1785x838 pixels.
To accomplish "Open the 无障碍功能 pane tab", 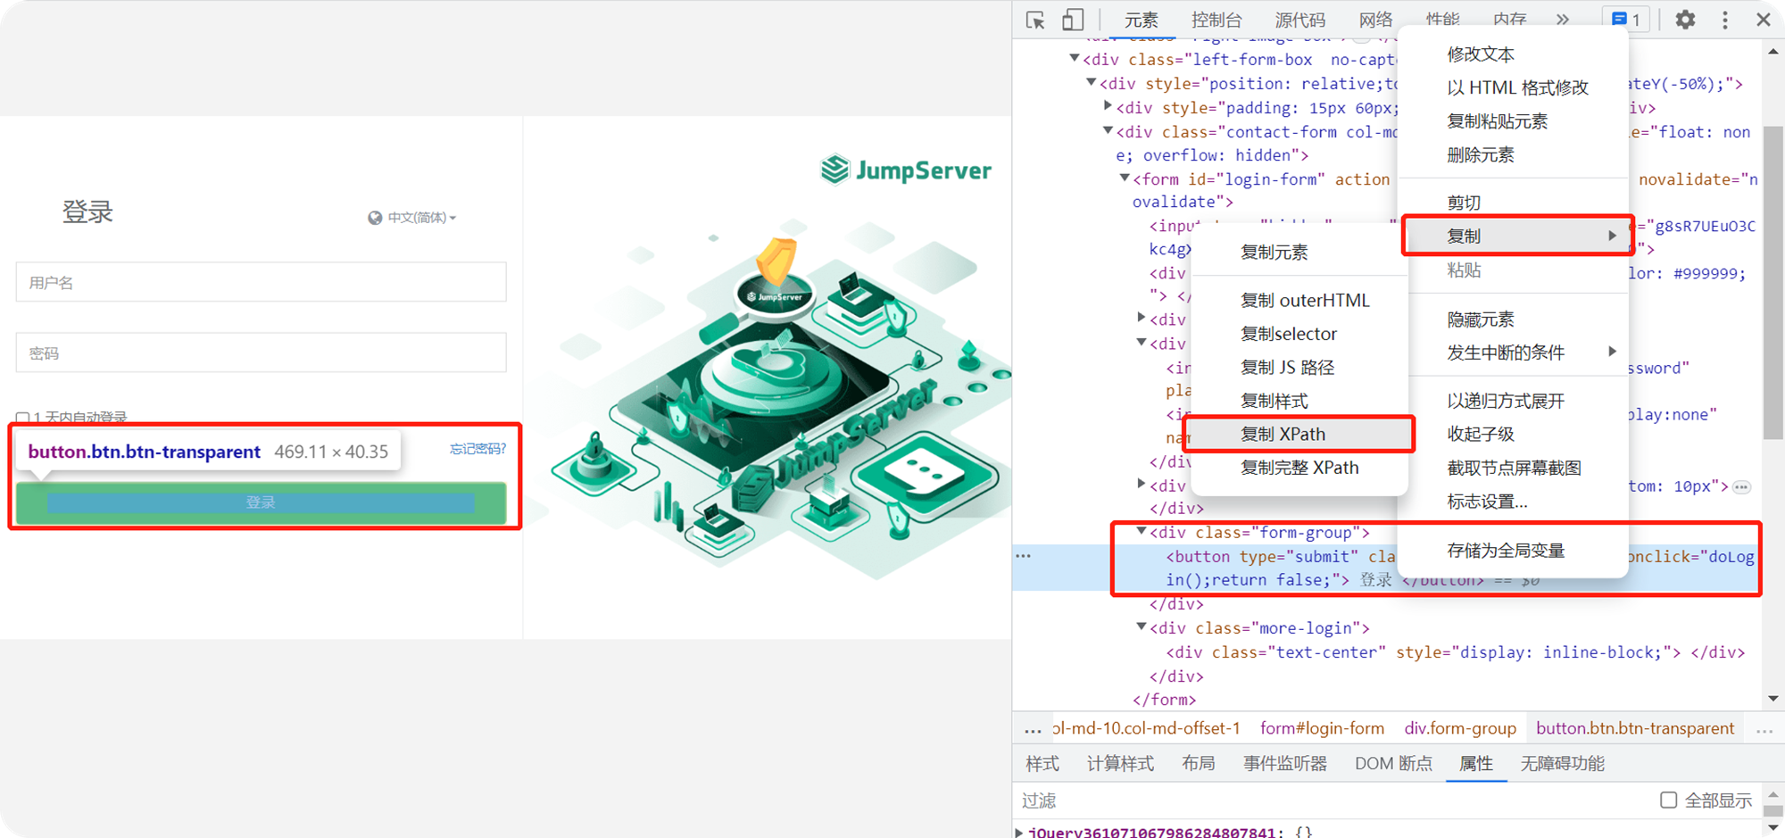I will tap(1562, 764).
